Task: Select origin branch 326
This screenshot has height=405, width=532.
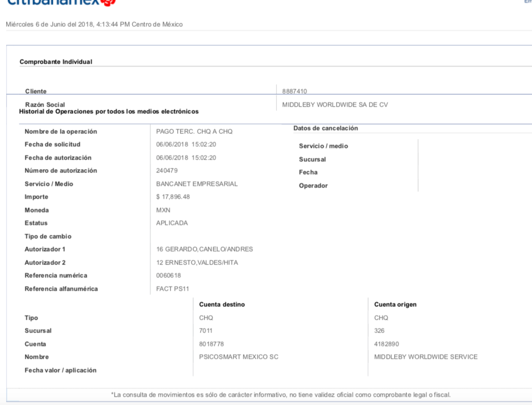Action: 379,331
